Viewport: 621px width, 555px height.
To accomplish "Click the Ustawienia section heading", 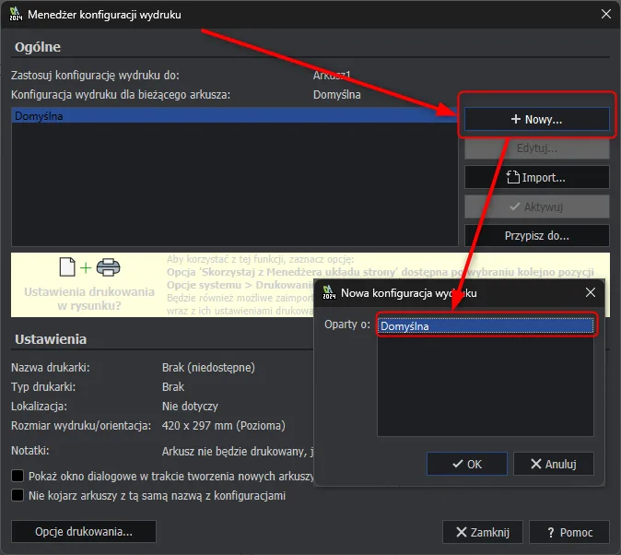I will tap(51, 339).
